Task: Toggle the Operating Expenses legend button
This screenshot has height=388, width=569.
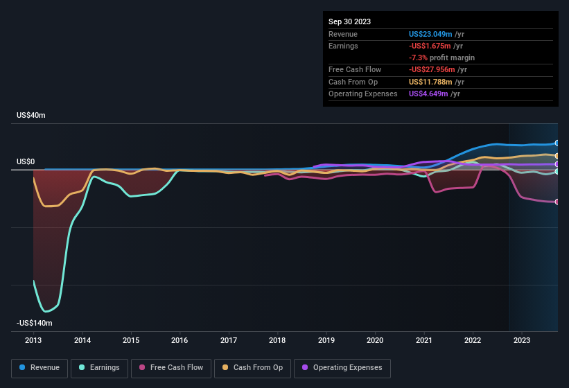Action: 342,368
